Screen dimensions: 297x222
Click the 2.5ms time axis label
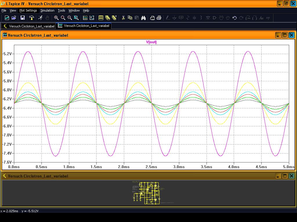pyautogui.click(x=151, y=167)
